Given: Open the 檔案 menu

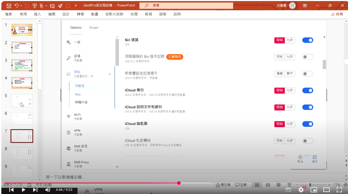Looking at the screenshot, I should point(9,14).
